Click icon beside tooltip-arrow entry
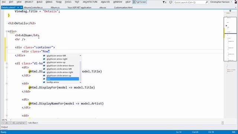Screen dimensions: 238x134 pos(44,82)
